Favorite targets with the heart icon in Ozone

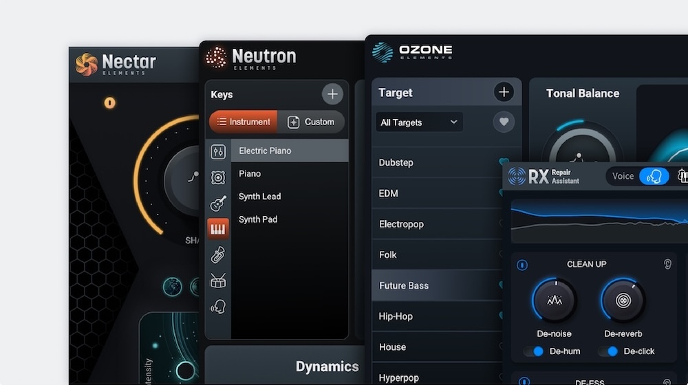[x=504, y=122]
